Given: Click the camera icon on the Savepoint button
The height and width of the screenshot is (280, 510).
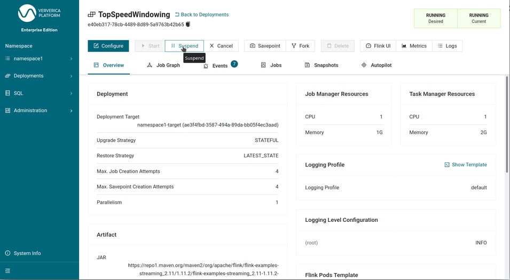Looking at the screenshot, I should pyautogui.click(x=253, y=46).
